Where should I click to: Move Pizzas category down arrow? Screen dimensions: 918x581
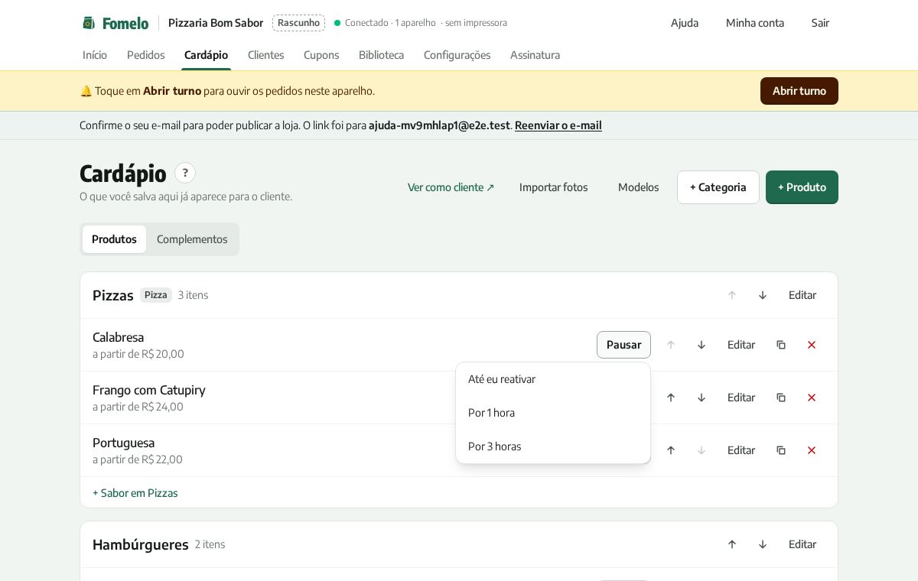[x=763, y=295]
